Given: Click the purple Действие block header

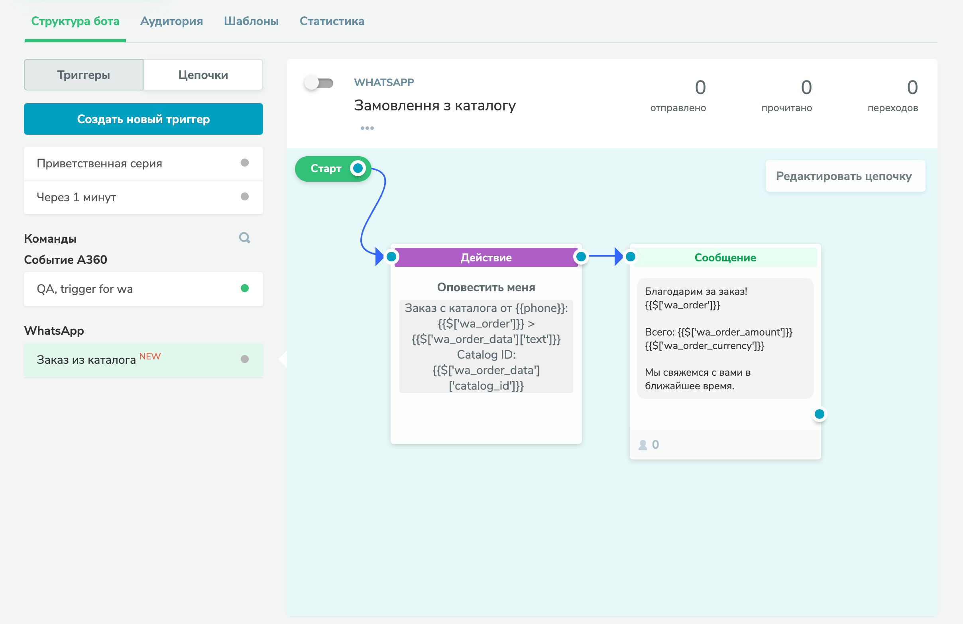Looking at the screenshot, I should [485, 257].
